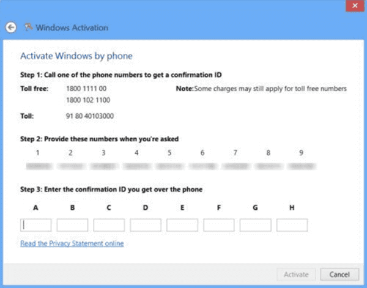Image resolution: width=367 pixels, height=288 pixels.
Task: Click the note about toll free charges
Action: coord(261,89)
